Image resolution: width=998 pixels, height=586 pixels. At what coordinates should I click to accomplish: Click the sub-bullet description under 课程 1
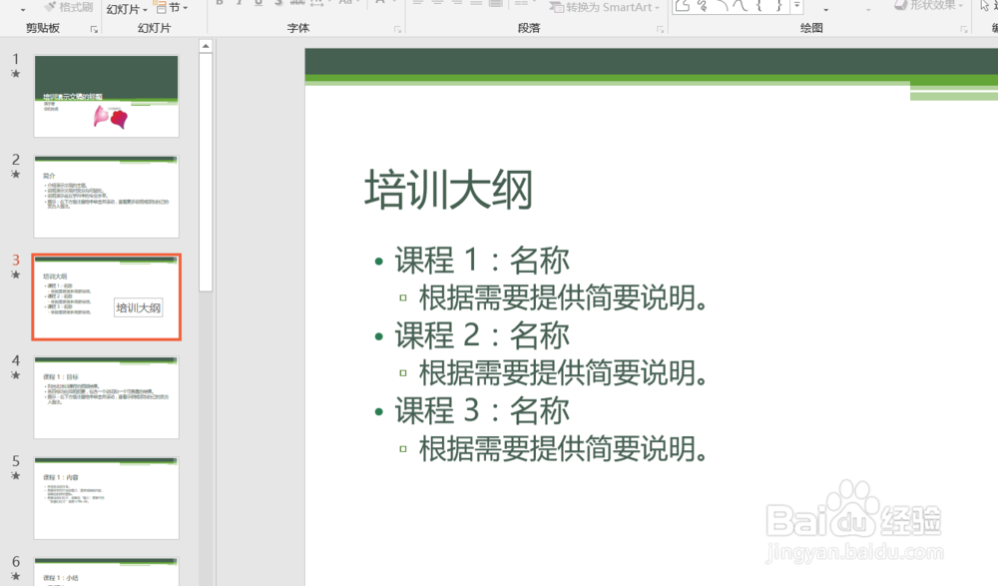(563, 297)
